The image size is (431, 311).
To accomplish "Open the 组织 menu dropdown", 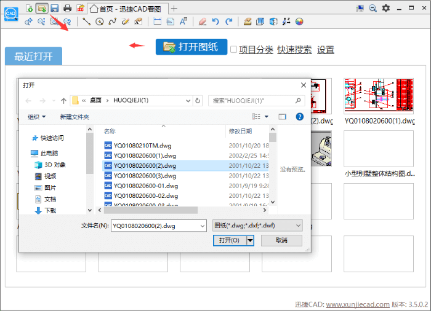I will (x=36, y=117).
